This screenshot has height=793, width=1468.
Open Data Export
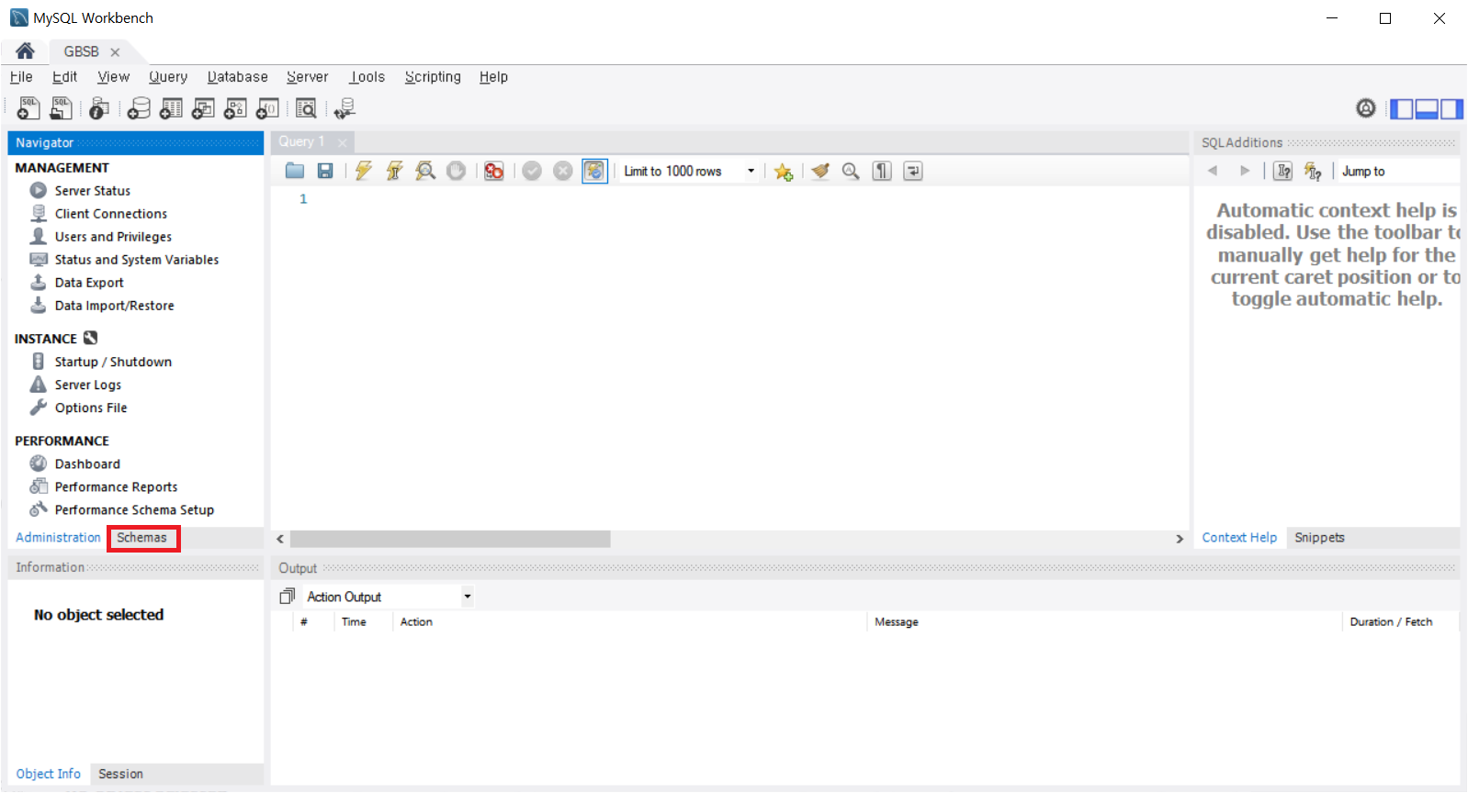[x=88, y=283]
